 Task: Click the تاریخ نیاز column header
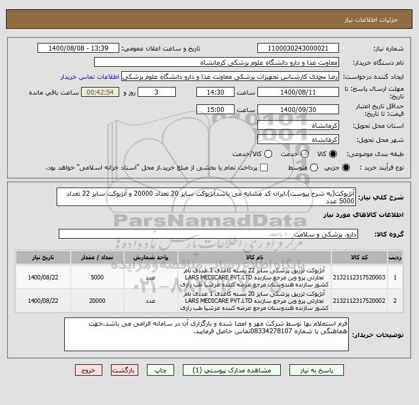coord(43,257)
